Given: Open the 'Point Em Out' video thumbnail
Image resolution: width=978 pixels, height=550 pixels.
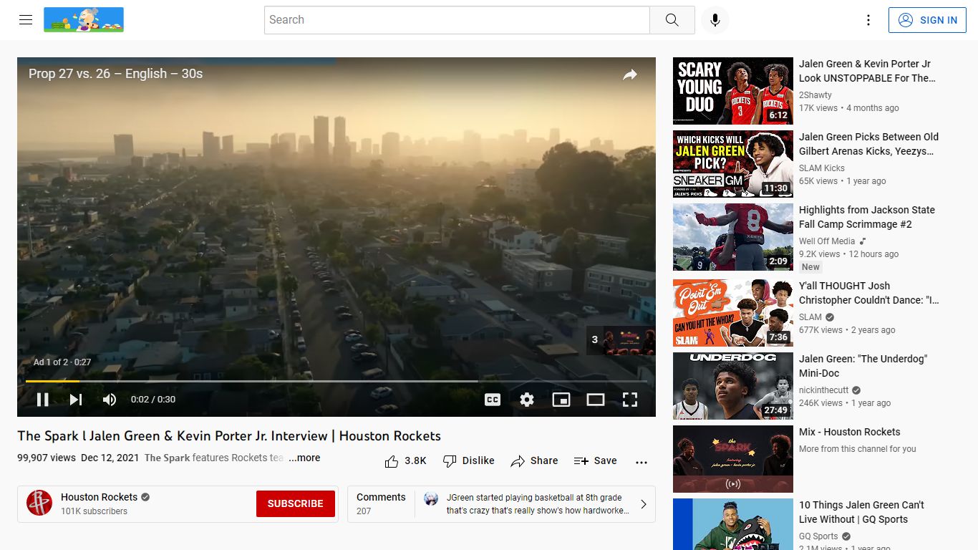Looking at the screenshot, I should point(733,313).
